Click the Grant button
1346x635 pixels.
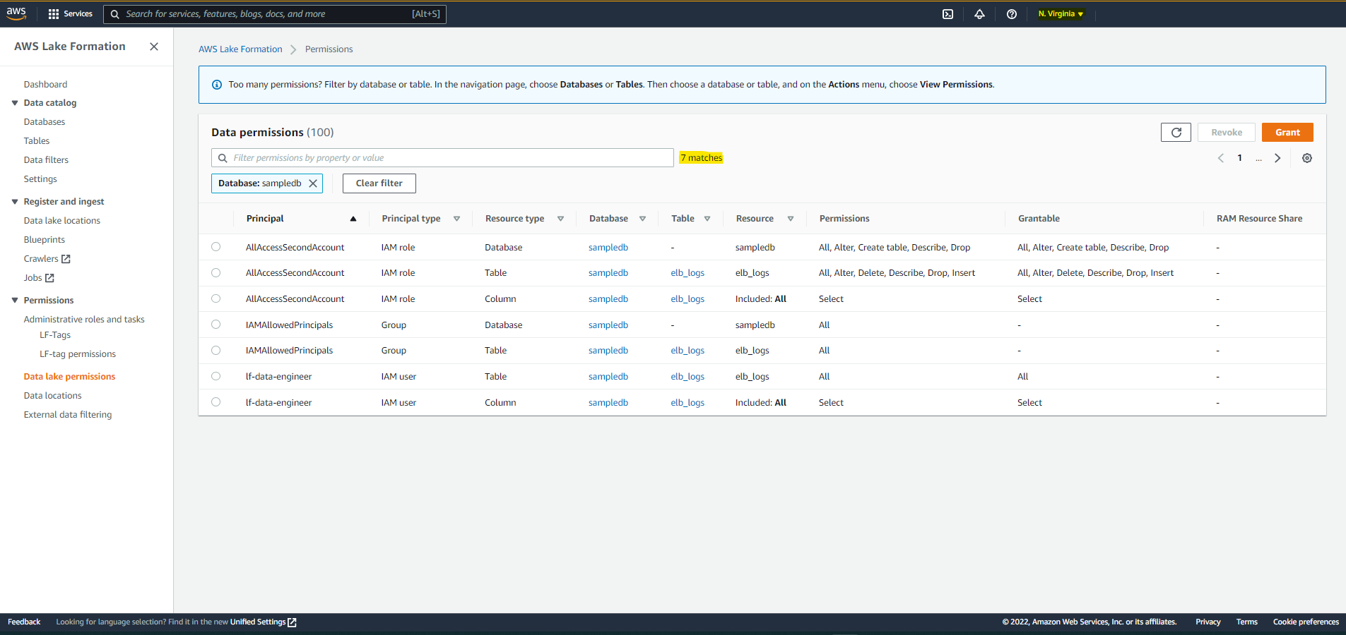click(1287, 133)
